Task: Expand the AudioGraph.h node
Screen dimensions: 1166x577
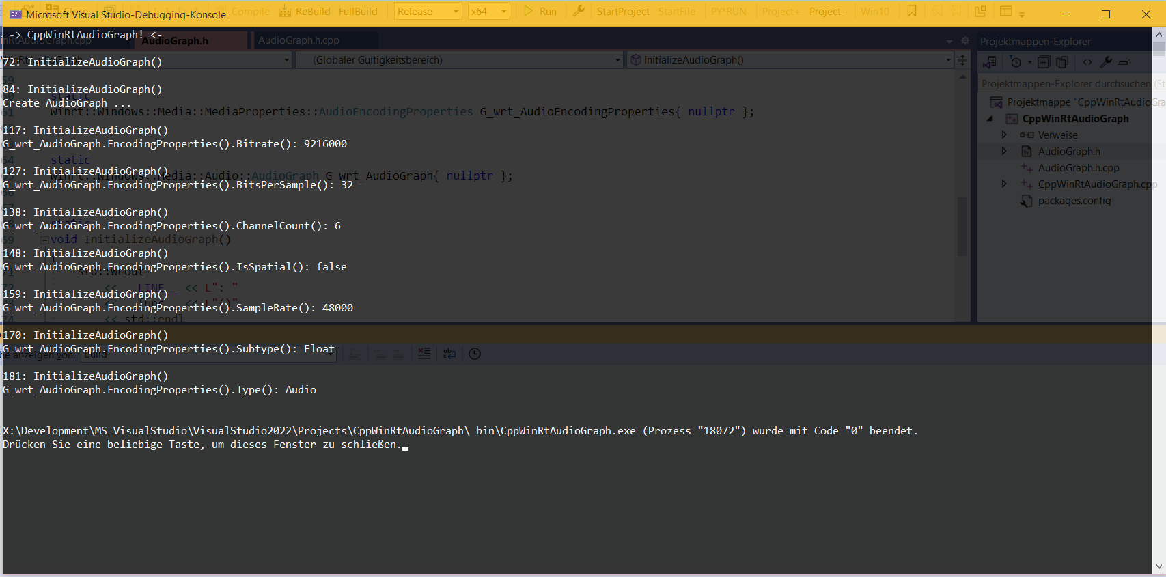Action: [x=1004, y=152]
